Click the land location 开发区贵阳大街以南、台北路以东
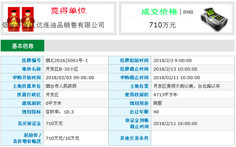Viewport: 236px width, 147px height. (186, 86)
